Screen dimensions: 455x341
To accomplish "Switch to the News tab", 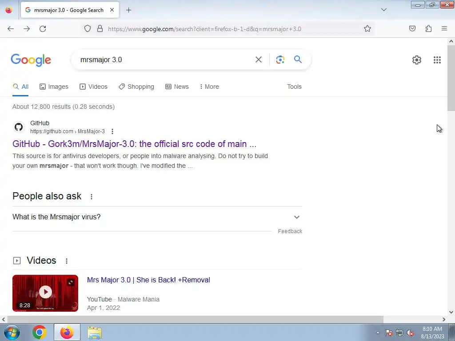I will tap(177, 87).
